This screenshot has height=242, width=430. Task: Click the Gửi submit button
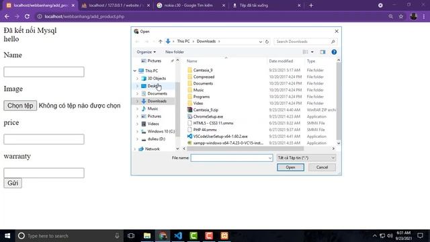pyautogui.click(x=13, y=183)
